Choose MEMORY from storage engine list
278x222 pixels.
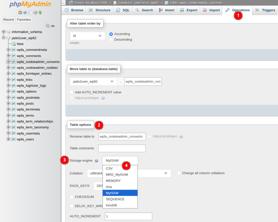tap(120, 181)
